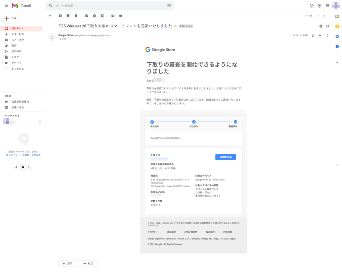This screenshot has height=280, width=342.
Task: Open Contacts side panel
Action: click(x=337, y=46)
